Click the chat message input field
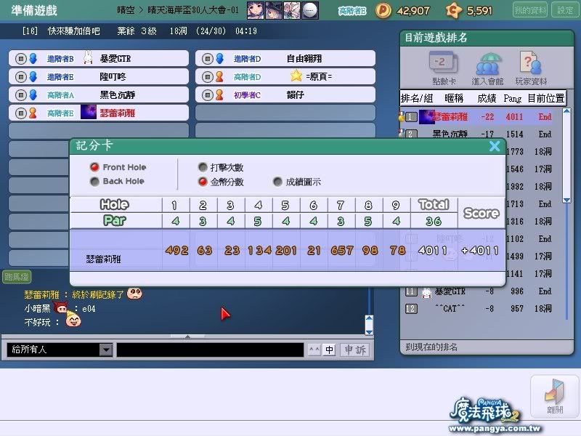Screen dimensions: 581x436 210,350
